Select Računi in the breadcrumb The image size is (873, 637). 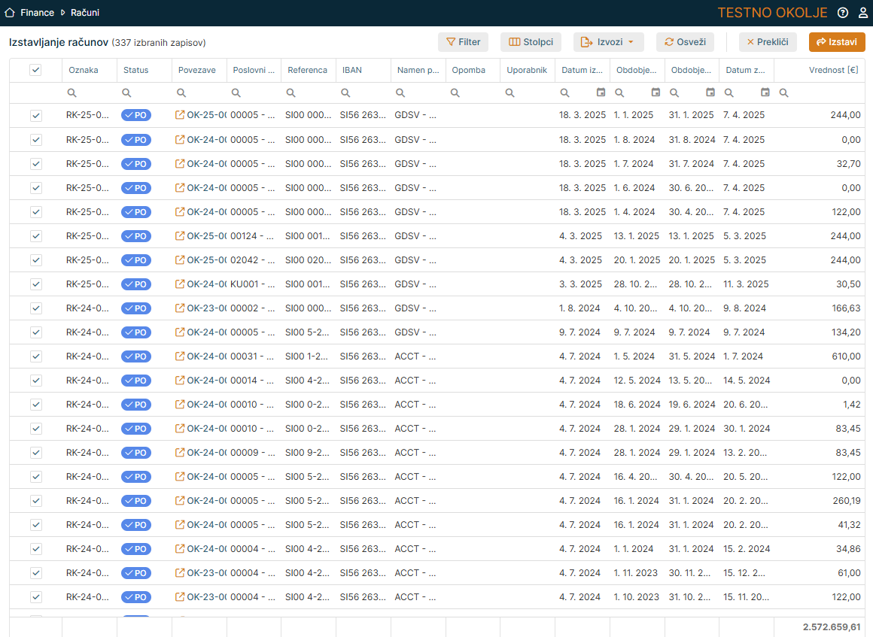pos(85,13)
